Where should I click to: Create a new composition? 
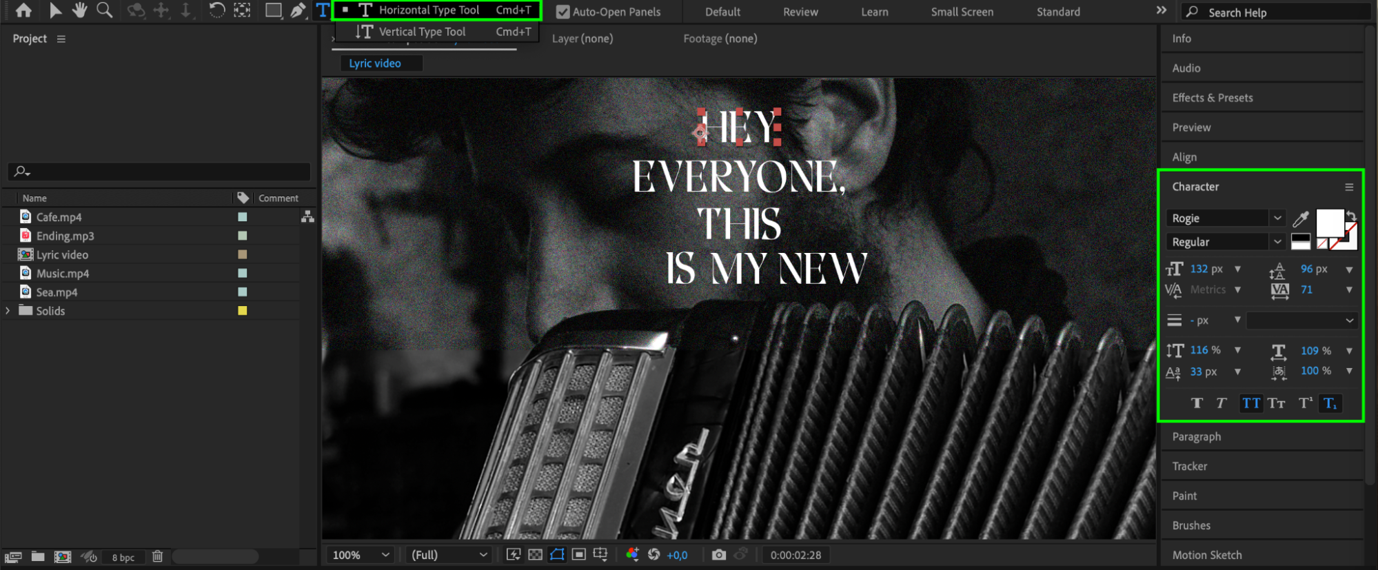pos(63,557)
